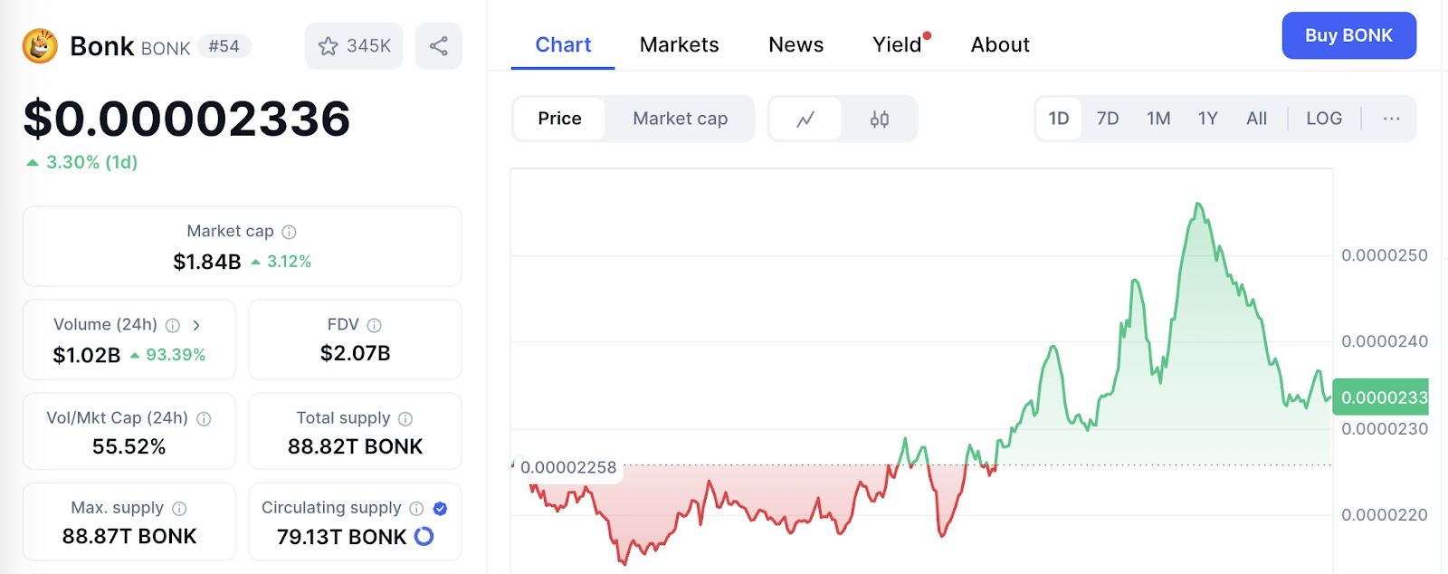The image size is (1448, 574).
Task: Click Total supply info icon
Action: pos(405,418)
